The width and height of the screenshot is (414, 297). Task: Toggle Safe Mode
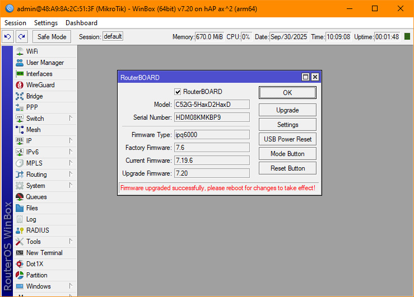pyautogui.click(x=52, y=36)
